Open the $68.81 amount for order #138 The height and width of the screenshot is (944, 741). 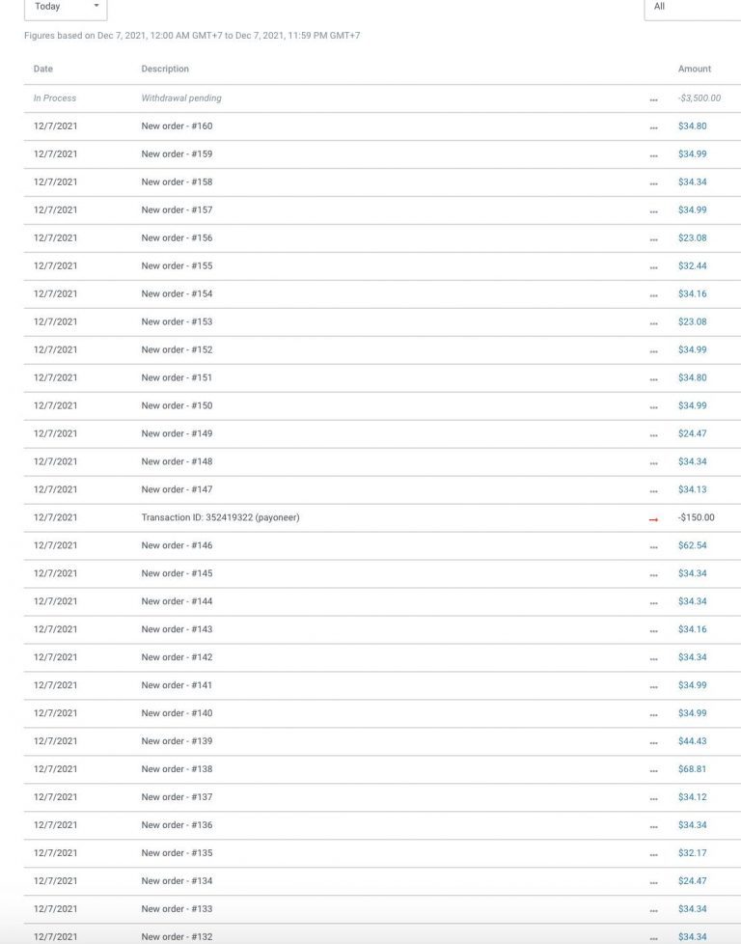pyautogui.click(x=692, y=768)
